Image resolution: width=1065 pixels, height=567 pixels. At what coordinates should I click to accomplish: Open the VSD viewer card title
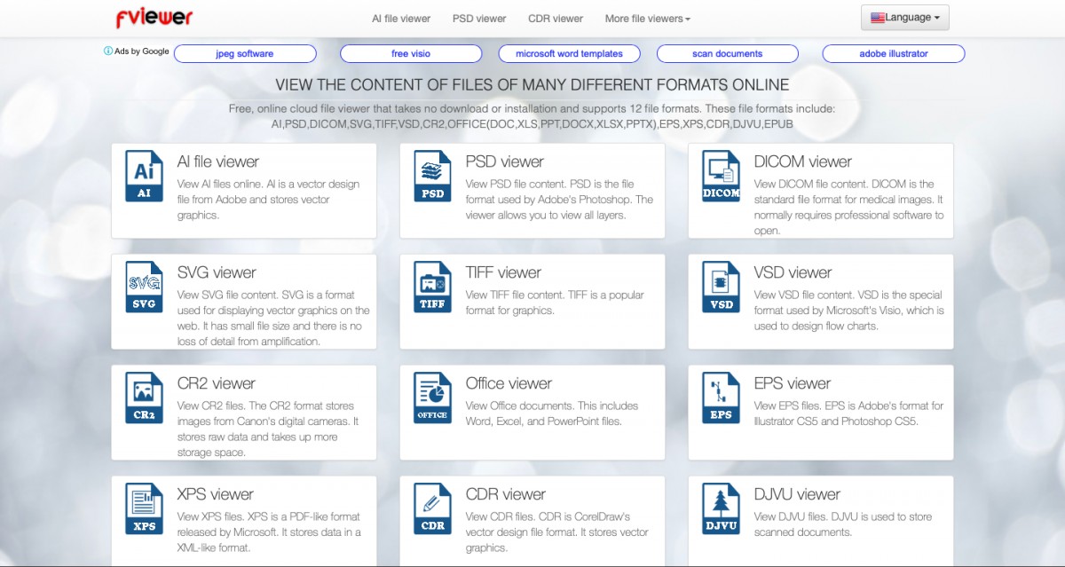[x=793, y=272]
